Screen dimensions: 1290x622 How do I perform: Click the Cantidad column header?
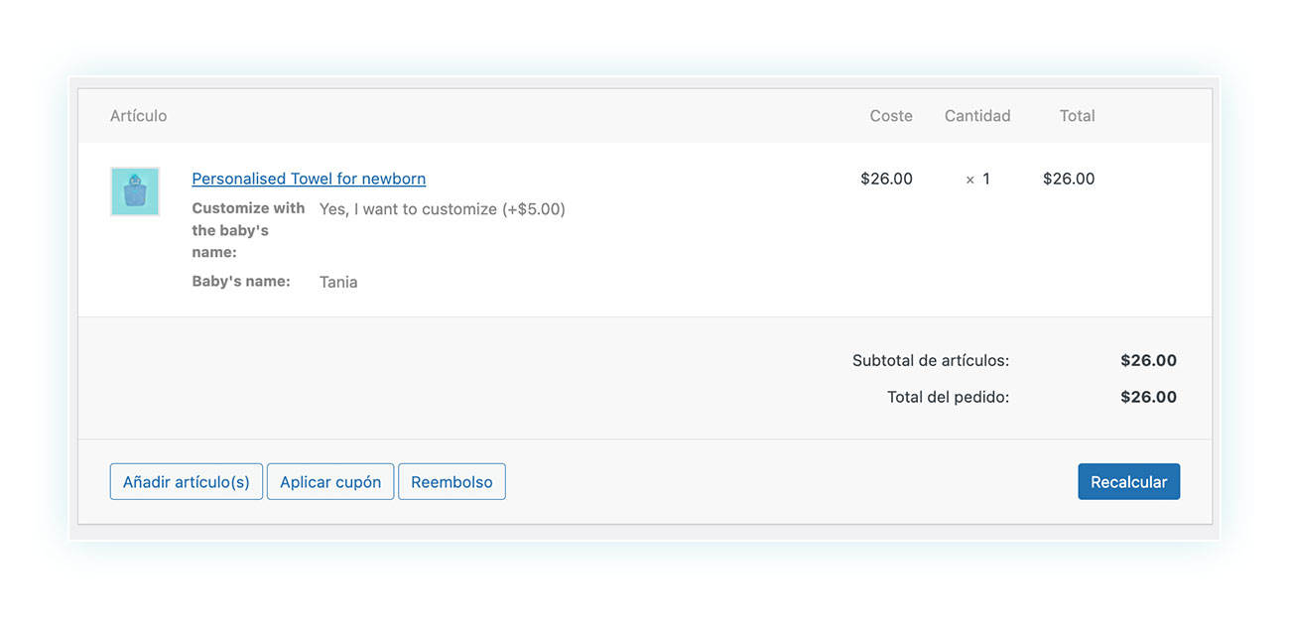977,116
